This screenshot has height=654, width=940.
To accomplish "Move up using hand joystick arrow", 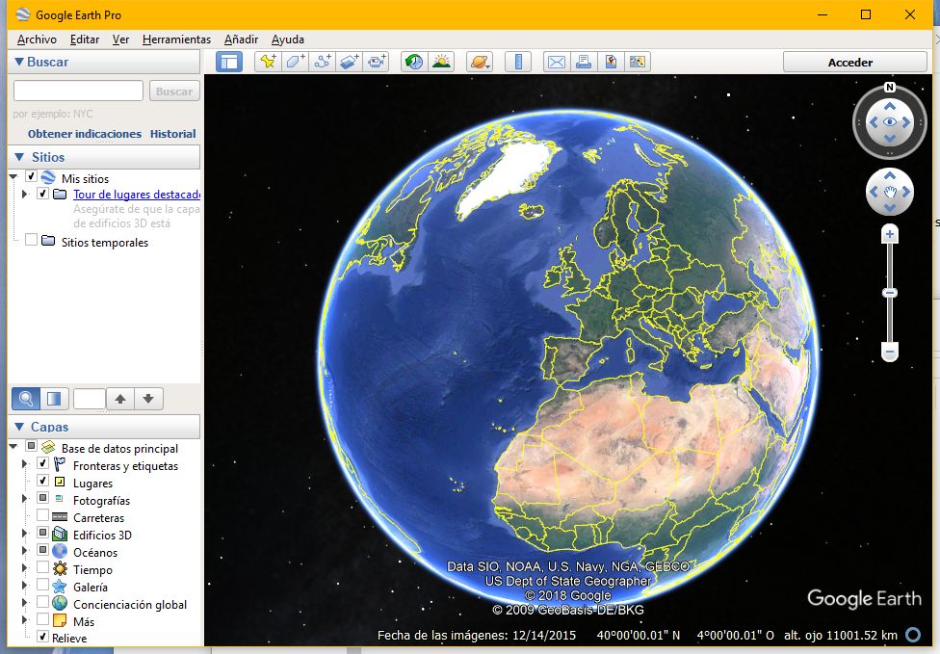I will click(x=890, y=175).
